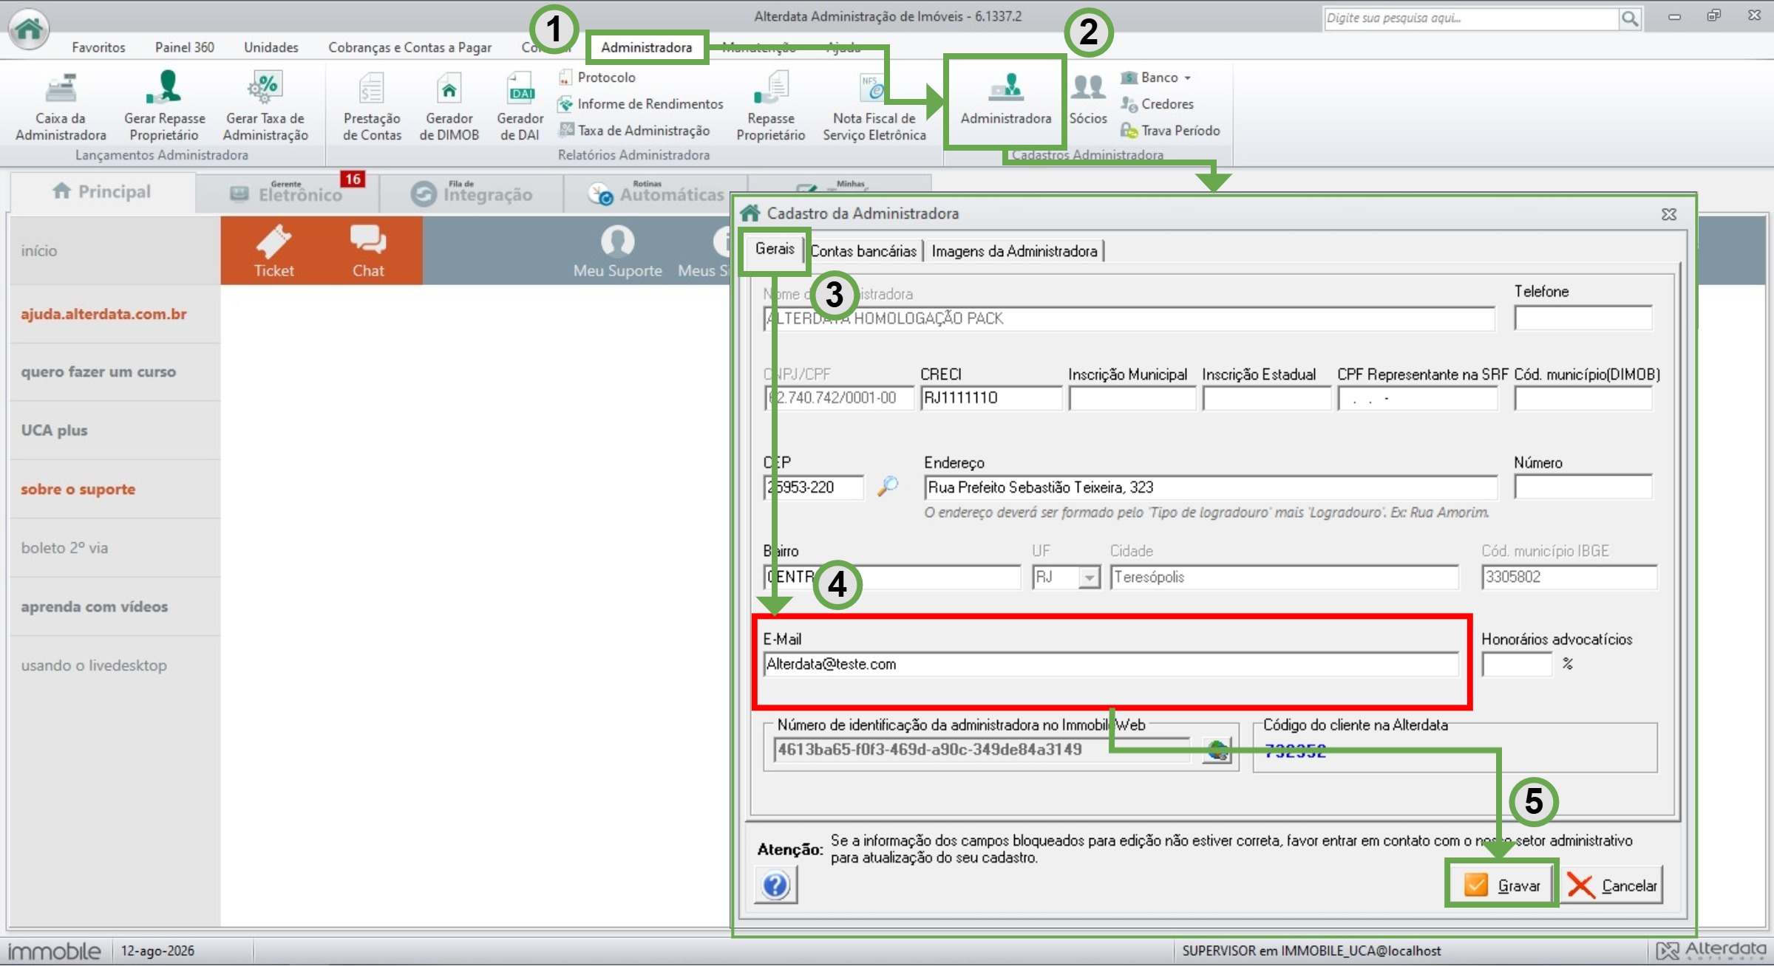The image size is (1774, 966).
Task: Click the Telefone input field
Action: 1583,318
